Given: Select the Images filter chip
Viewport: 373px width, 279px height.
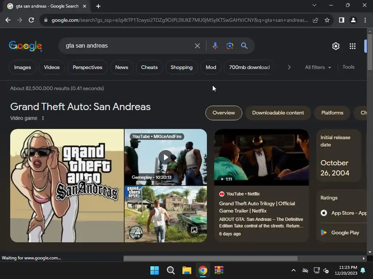Looking at the screenshot, I should pos(23,67).
